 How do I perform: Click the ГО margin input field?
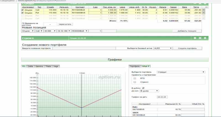point(50,24)
